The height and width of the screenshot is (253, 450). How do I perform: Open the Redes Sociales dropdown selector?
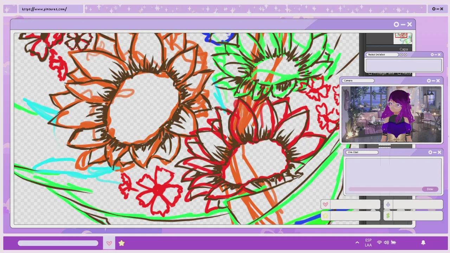tap(382, 54)
